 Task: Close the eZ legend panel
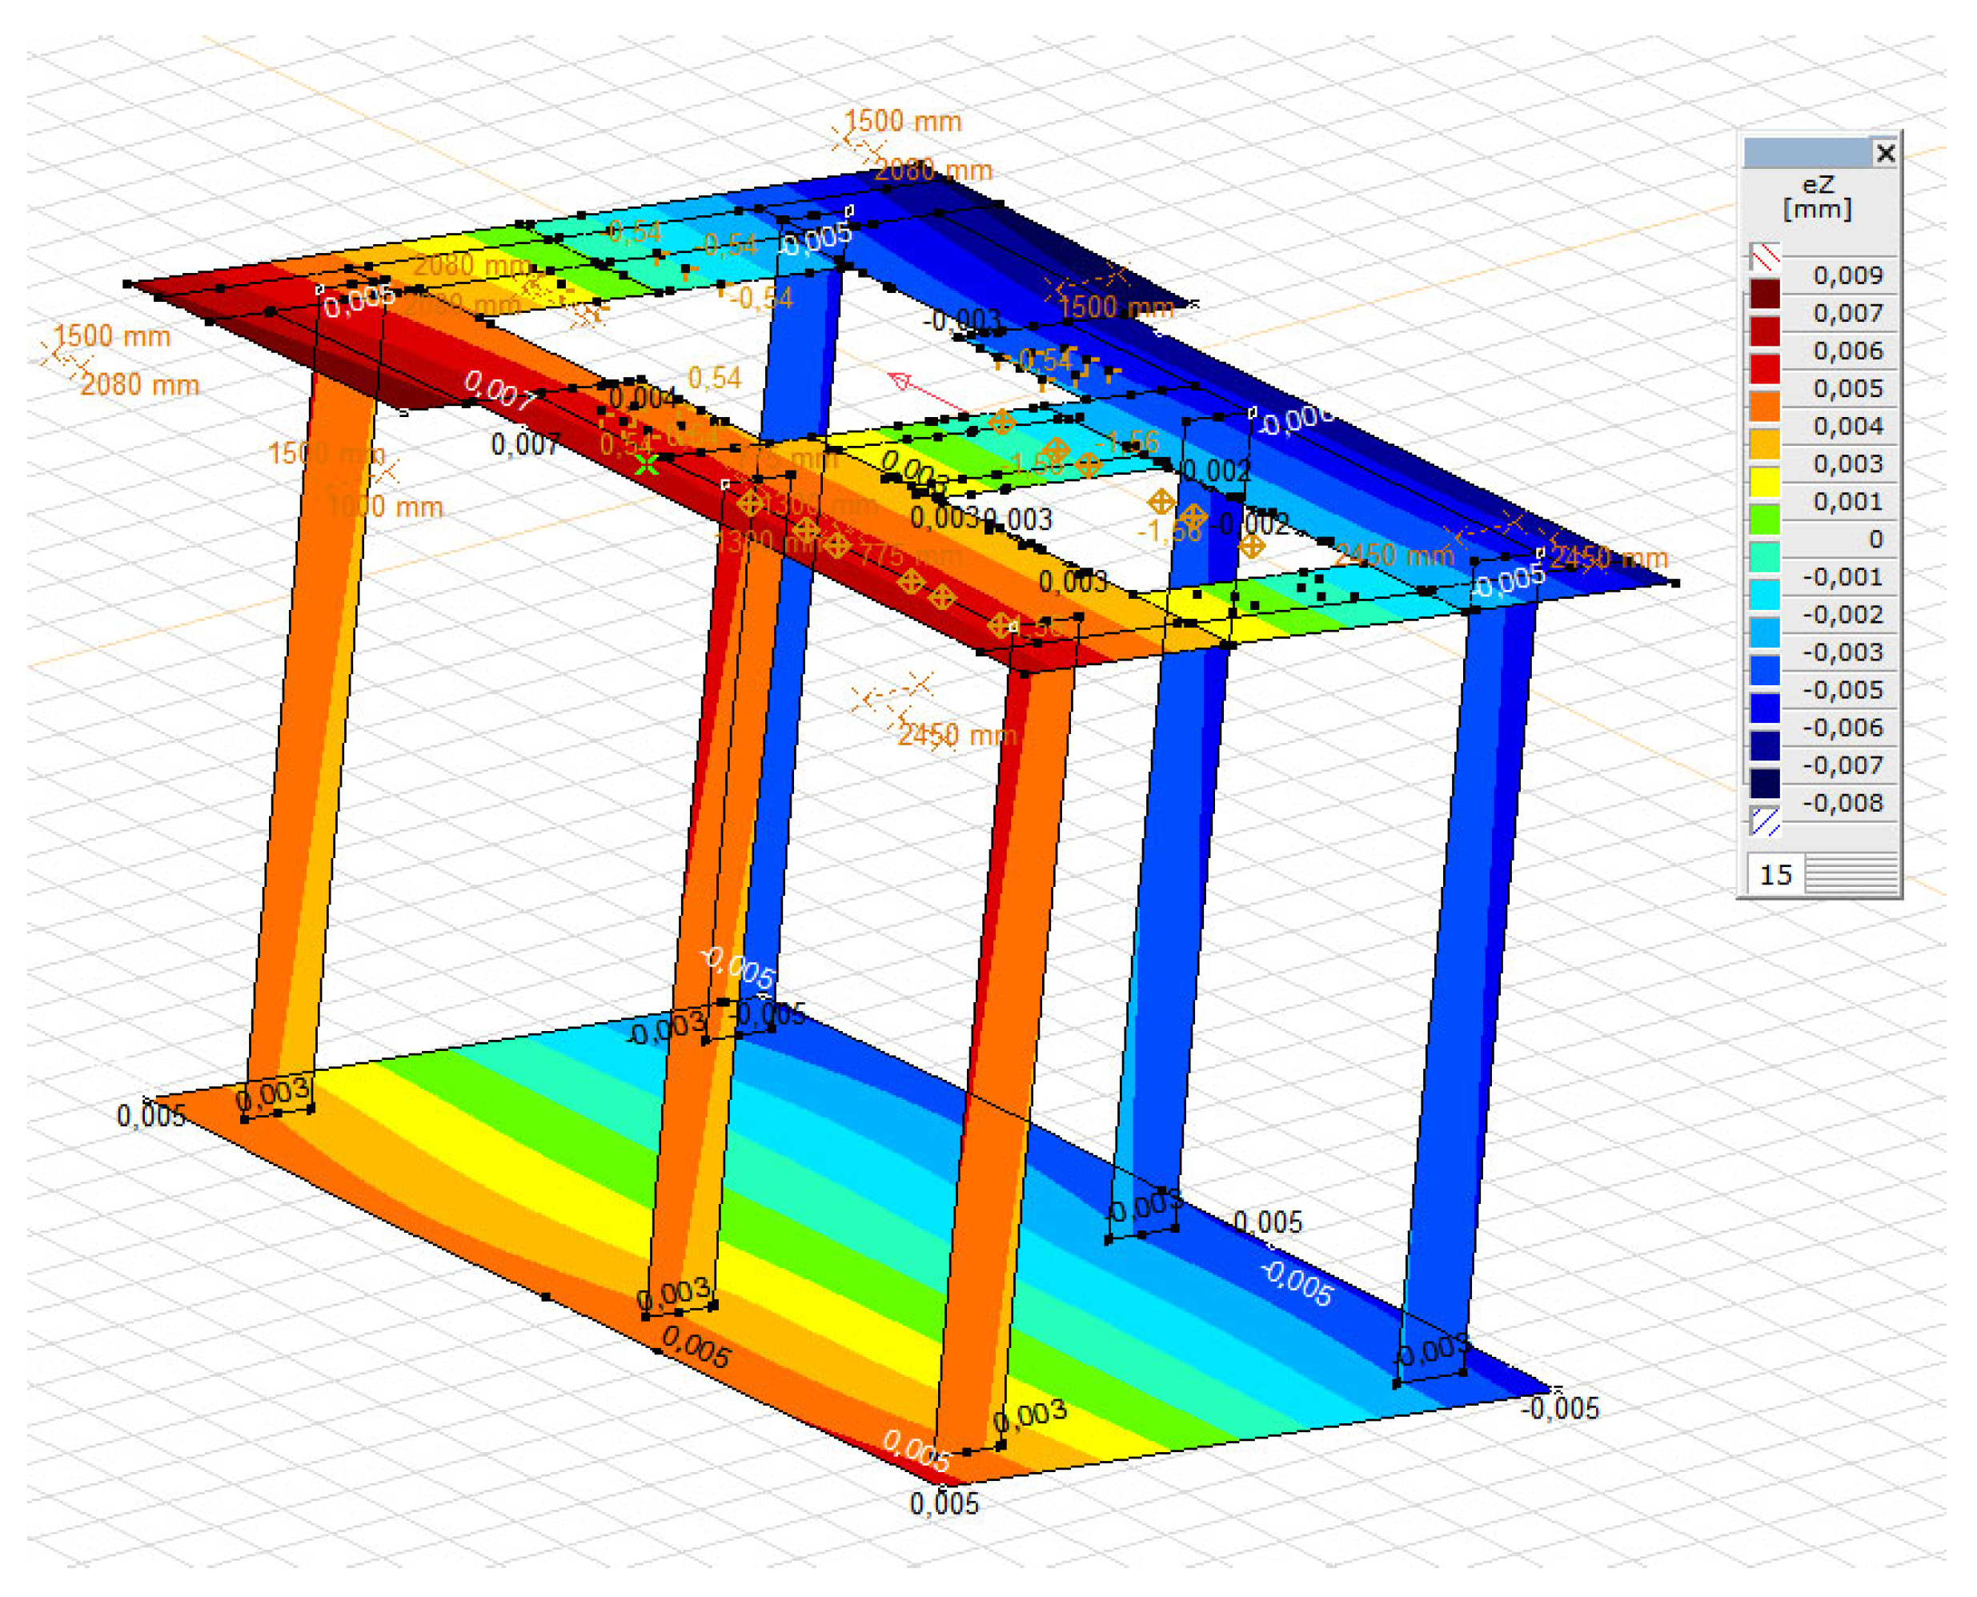click(1885, 153)
